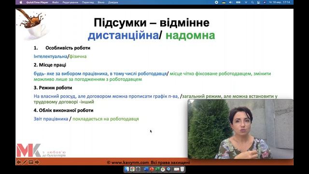Click text 'будь- яке за вибором працівника'
The image size is (309, 174).
click(x=70, y=74)
